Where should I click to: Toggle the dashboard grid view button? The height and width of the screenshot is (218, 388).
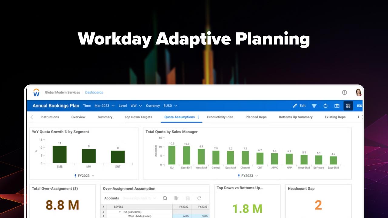(x=348, y=106)
